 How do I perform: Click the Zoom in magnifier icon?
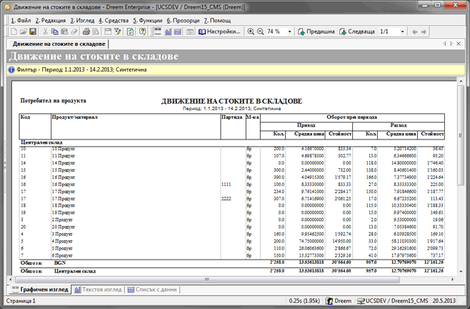(x=251, y=31)
